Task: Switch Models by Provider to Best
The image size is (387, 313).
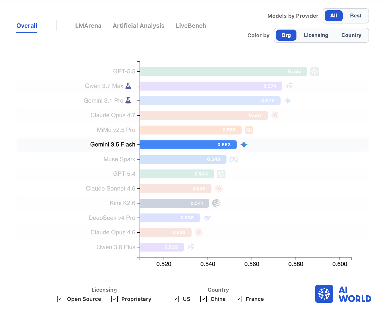Action: (x=356, y=16)
